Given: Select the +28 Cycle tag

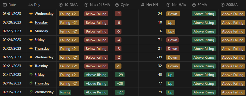Looking at the screenshot, I should click(120, 83).
